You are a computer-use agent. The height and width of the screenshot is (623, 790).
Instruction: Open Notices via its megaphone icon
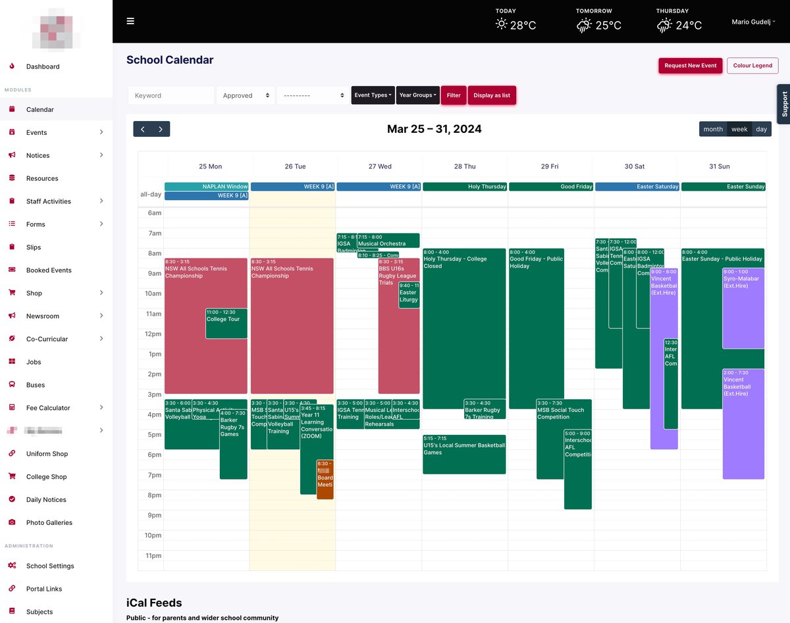pos(11,155)
